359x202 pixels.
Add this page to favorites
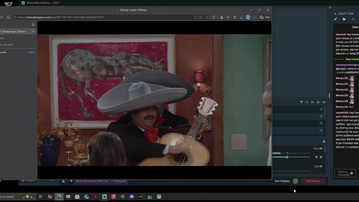click(207, 17)
